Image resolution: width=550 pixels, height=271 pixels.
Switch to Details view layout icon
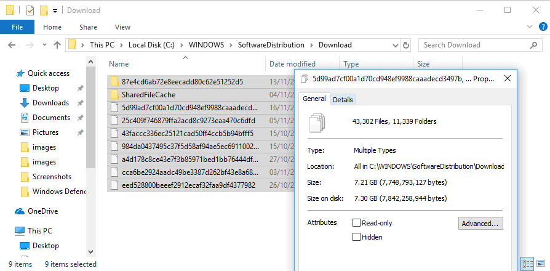(x=528, y=263)
